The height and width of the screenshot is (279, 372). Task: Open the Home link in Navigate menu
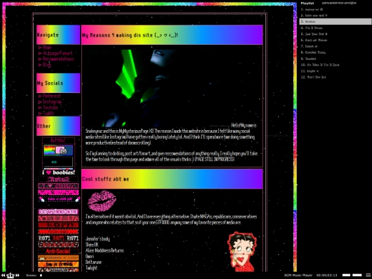point(47,48)
